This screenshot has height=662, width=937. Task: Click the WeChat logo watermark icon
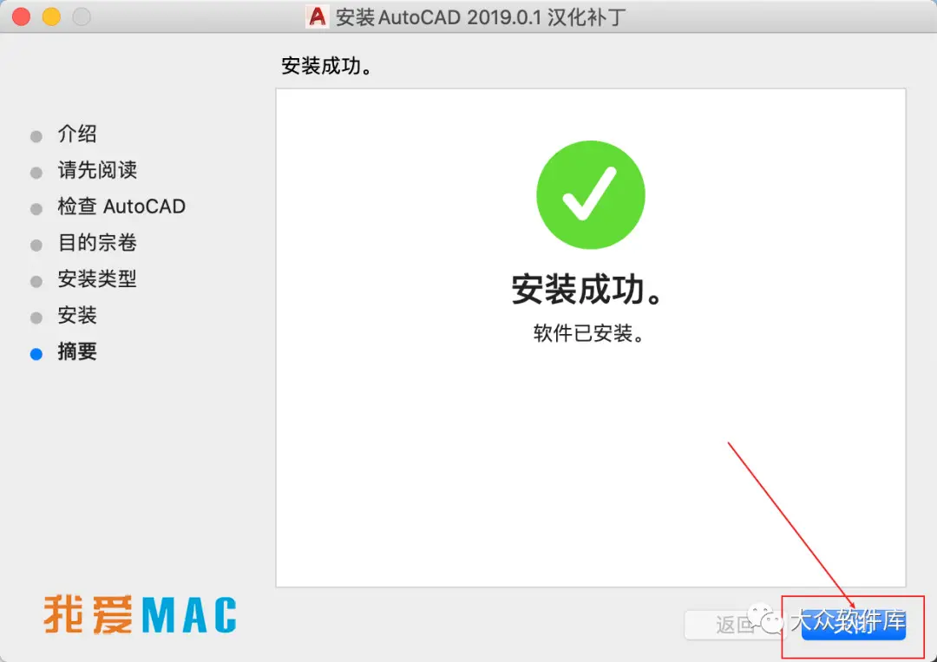[x=766, y=619]
